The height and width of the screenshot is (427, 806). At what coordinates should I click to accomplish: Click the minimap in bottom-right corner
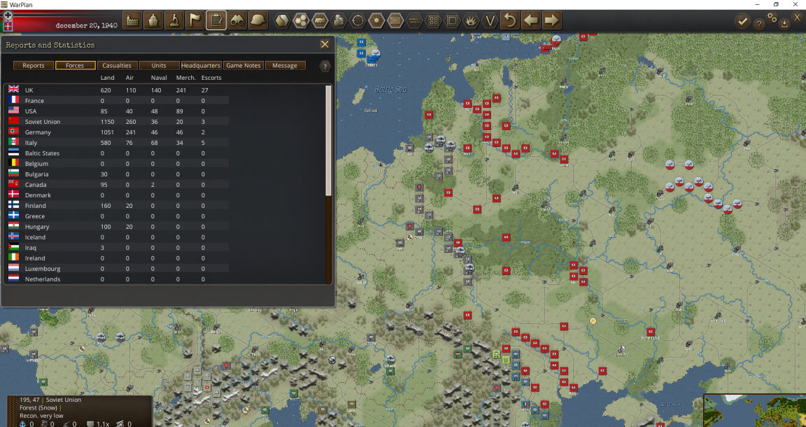[x=755, y=410]
